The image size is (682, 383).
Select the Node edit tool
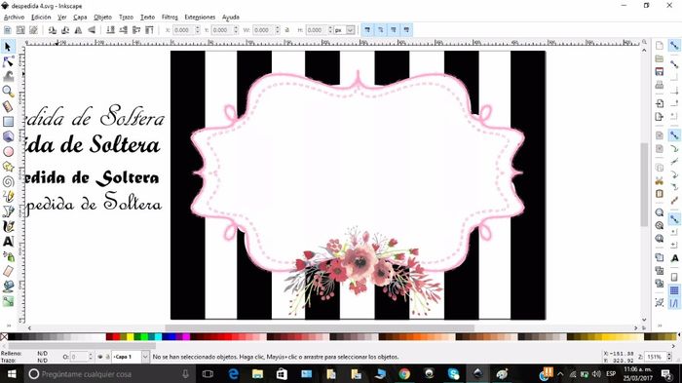tap(8, 61)
